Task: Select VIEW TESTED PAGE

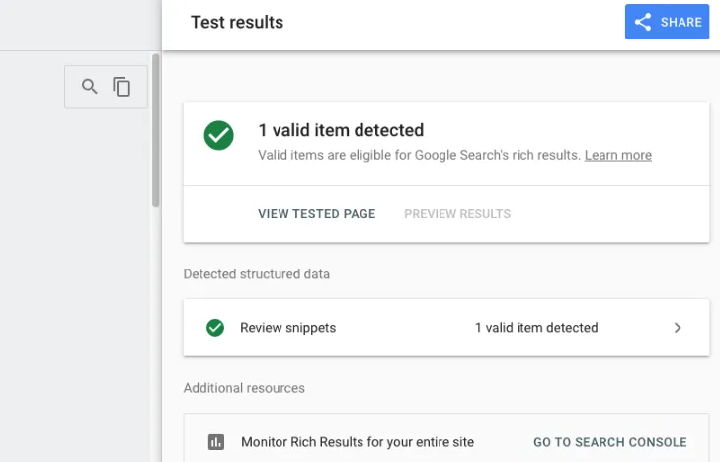Action: [317, 214]
